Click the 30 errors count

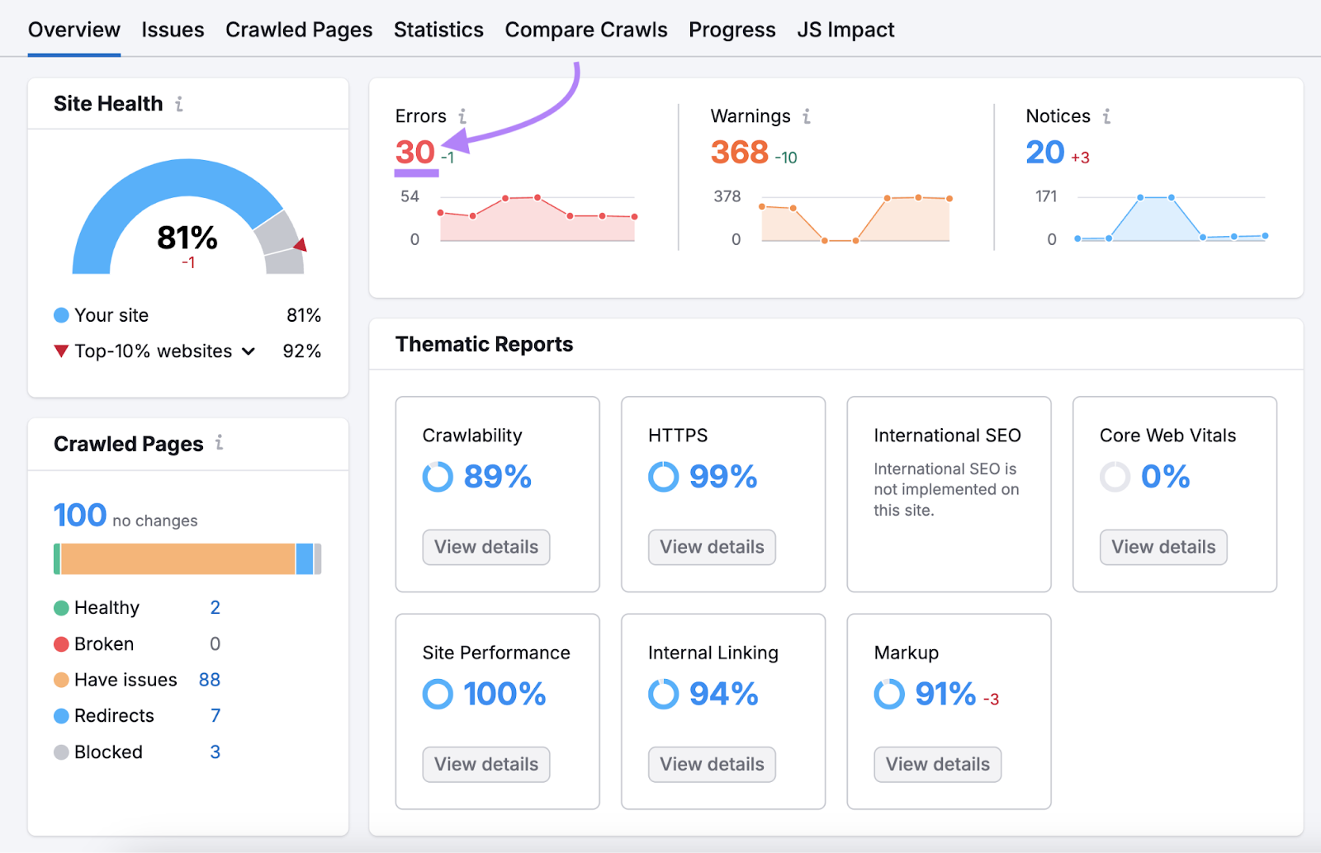click(x=414, y=152)
